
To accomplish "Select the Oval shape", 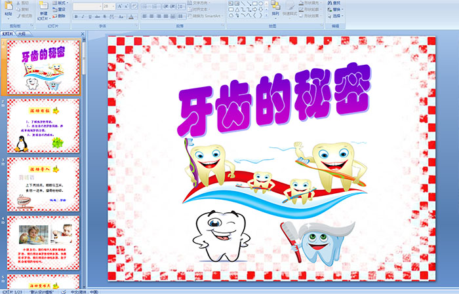I will 260,3.
